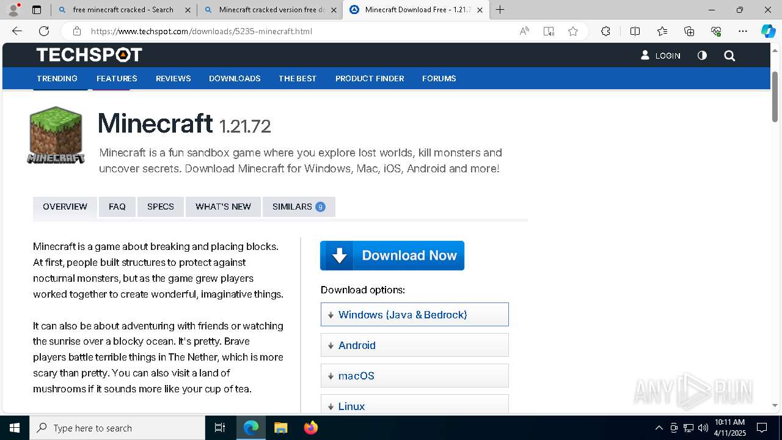The height and width of the screenshot is (440, 782).
Task: Click the blue Download Now button
Action: 392,255
